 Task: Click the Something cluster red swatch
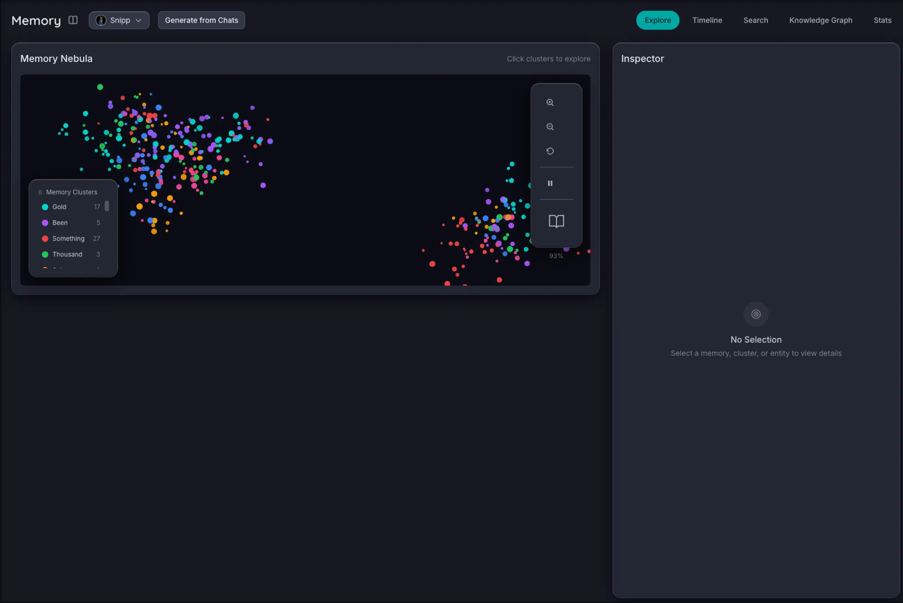(x=45, y=238)
